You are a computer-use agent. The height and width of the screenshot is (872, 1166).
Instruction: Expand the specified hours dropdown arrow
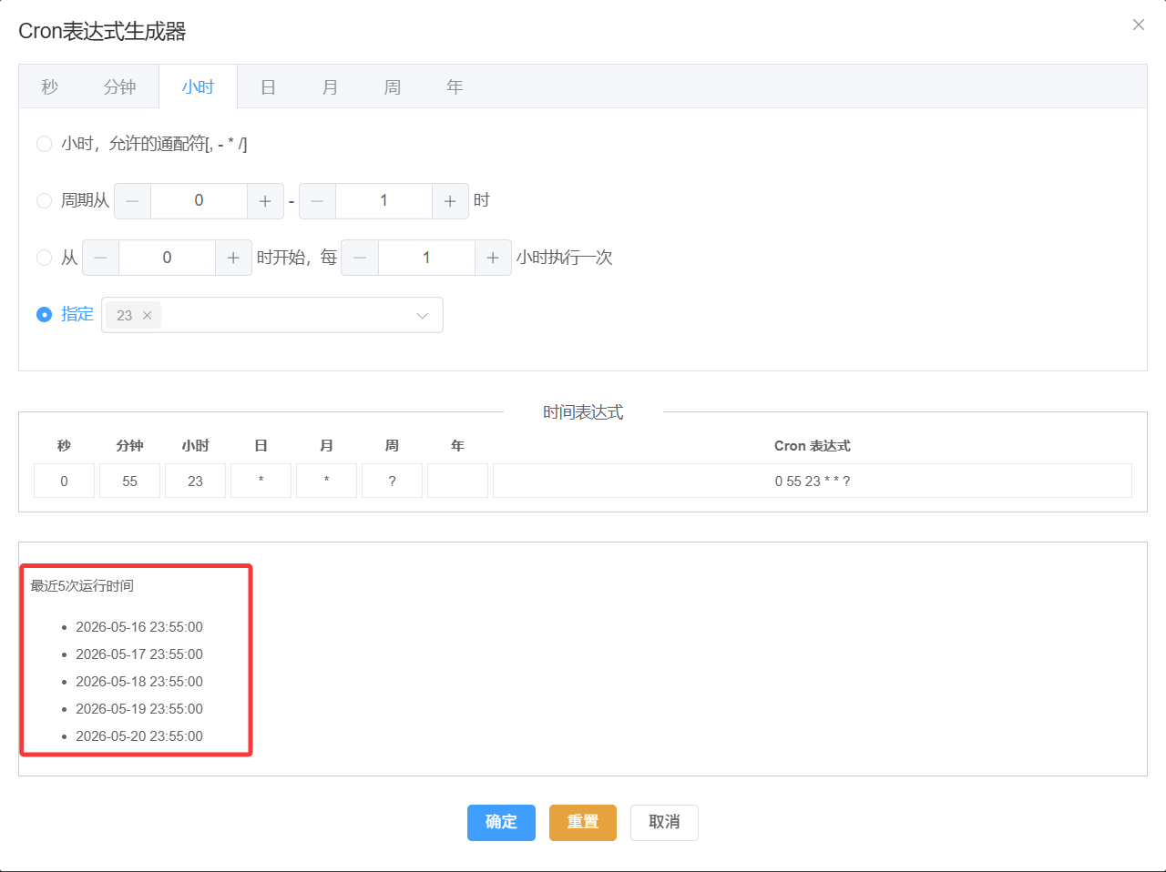(x=422, y=315)
